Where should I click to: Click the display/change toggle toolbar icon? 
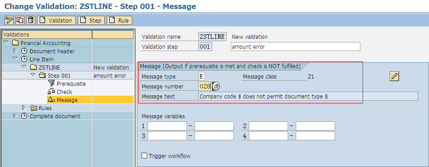pyautogui.click(x=9, y=20)
